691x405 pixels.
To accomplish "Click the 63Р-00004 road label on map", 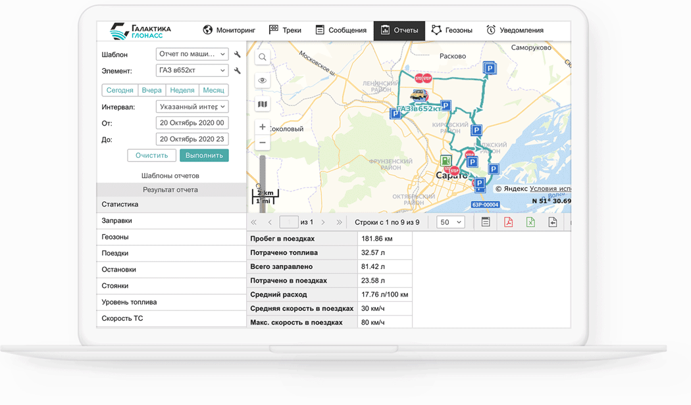I will (485, 204).
